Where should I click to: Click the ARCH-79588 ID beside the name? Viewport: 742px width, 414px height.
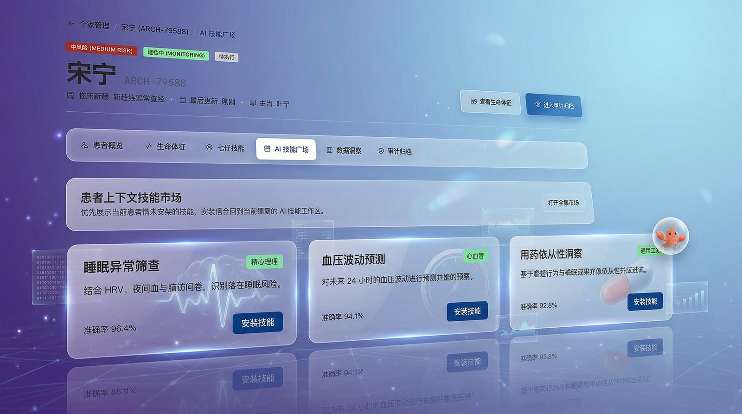[155, 82]
